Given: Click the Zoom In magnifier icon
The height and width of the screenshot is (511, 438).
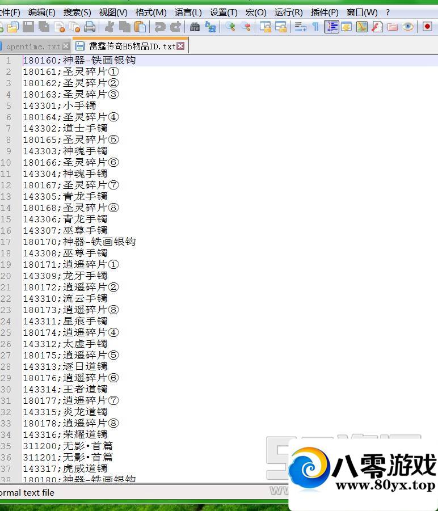Looking at the screenshot, I should click(230, 27).
